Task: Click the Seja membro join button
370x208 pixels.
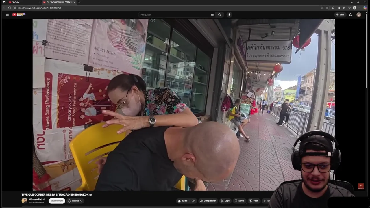Action: pyautogui.click(x=57, y=201)
